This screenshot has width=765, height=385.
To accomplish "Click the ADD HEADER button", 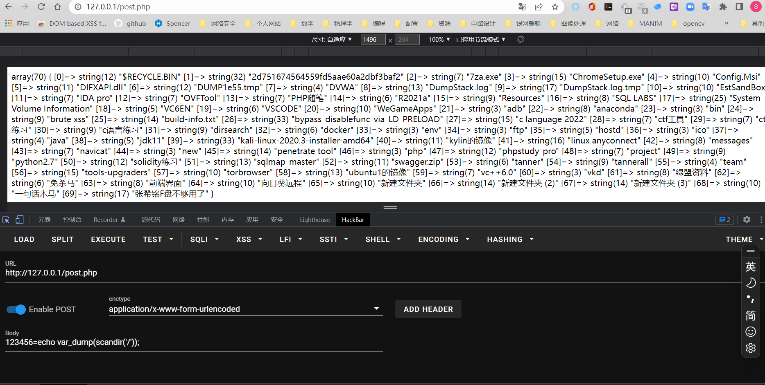I will tap(428, 309).
